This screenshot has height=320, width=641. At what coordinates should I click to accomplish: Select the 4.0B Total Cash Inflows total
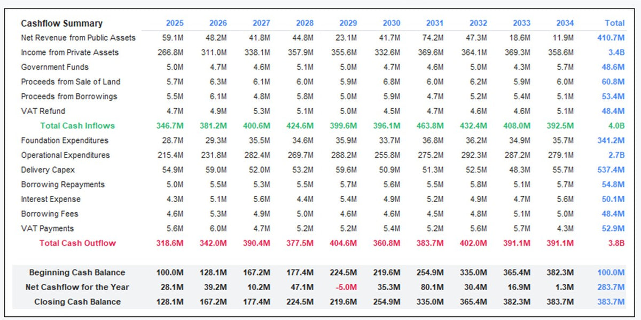pyautogui.click(x=615, y=126)
